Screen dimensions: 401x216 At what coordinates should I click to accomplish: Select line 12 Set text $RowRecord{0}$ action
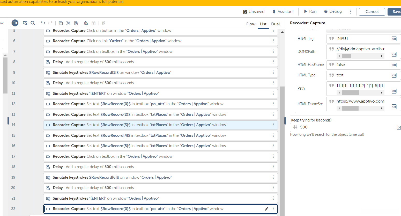click(x=160, y=104)
